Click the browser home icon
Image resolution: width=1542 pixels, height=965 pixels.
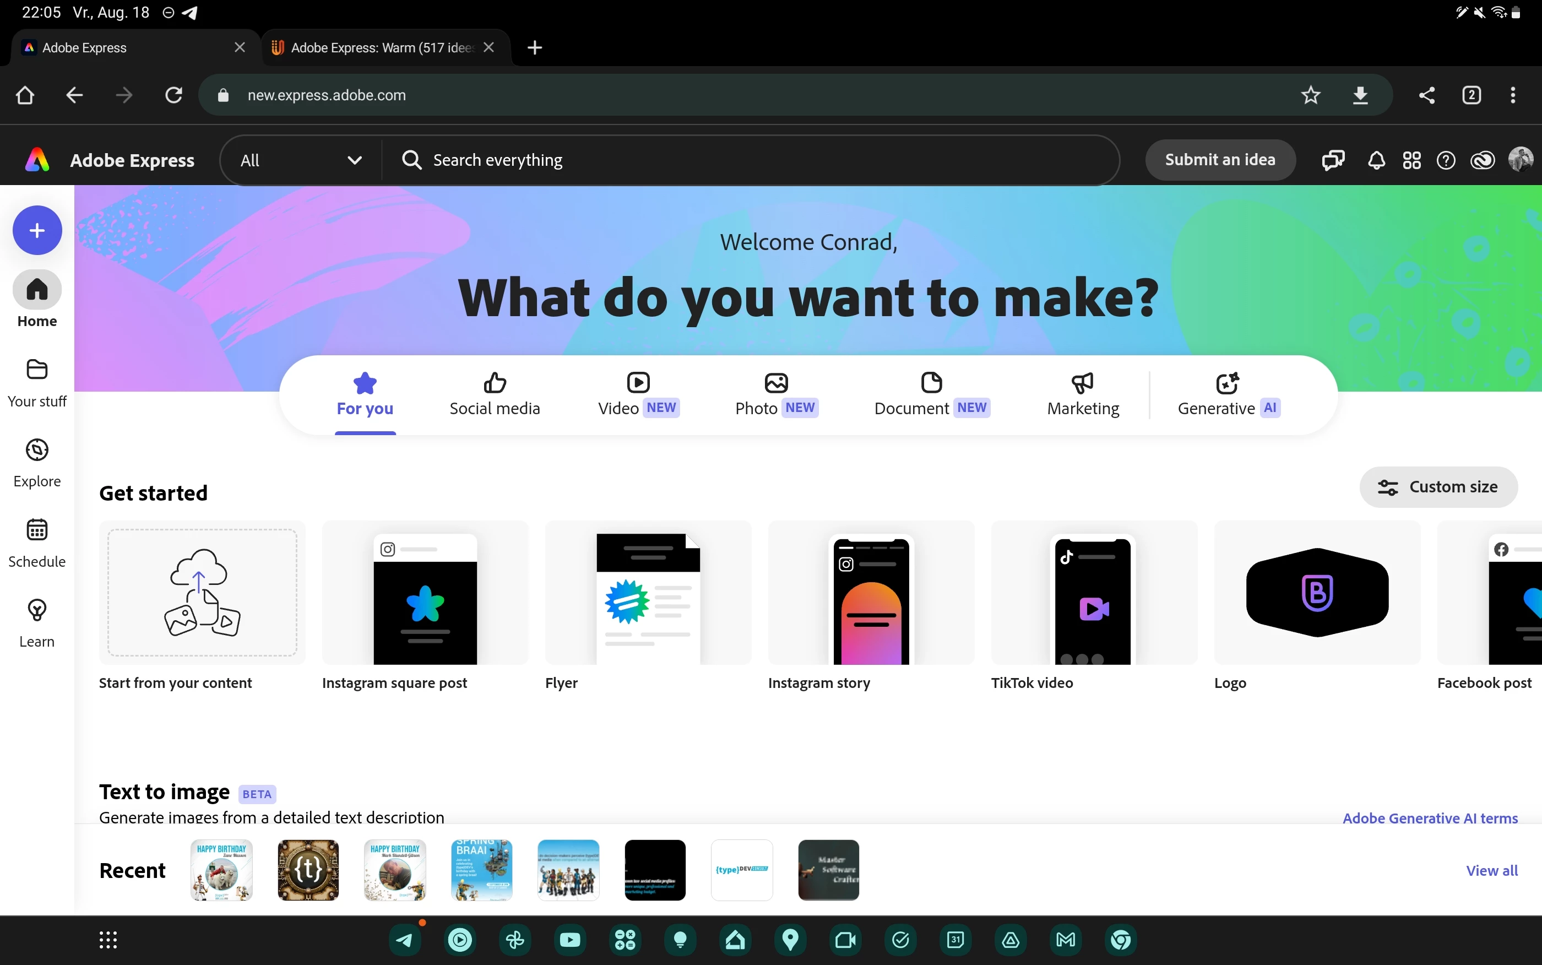point(25,95)
